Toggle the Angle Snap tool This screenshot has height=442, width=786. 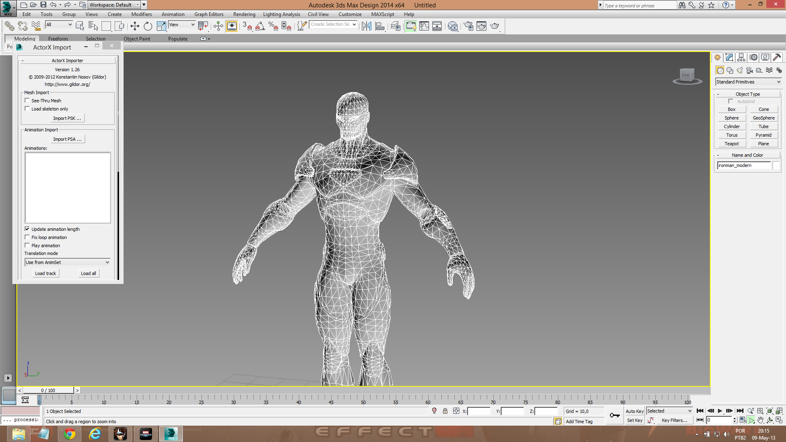[260, 26]
